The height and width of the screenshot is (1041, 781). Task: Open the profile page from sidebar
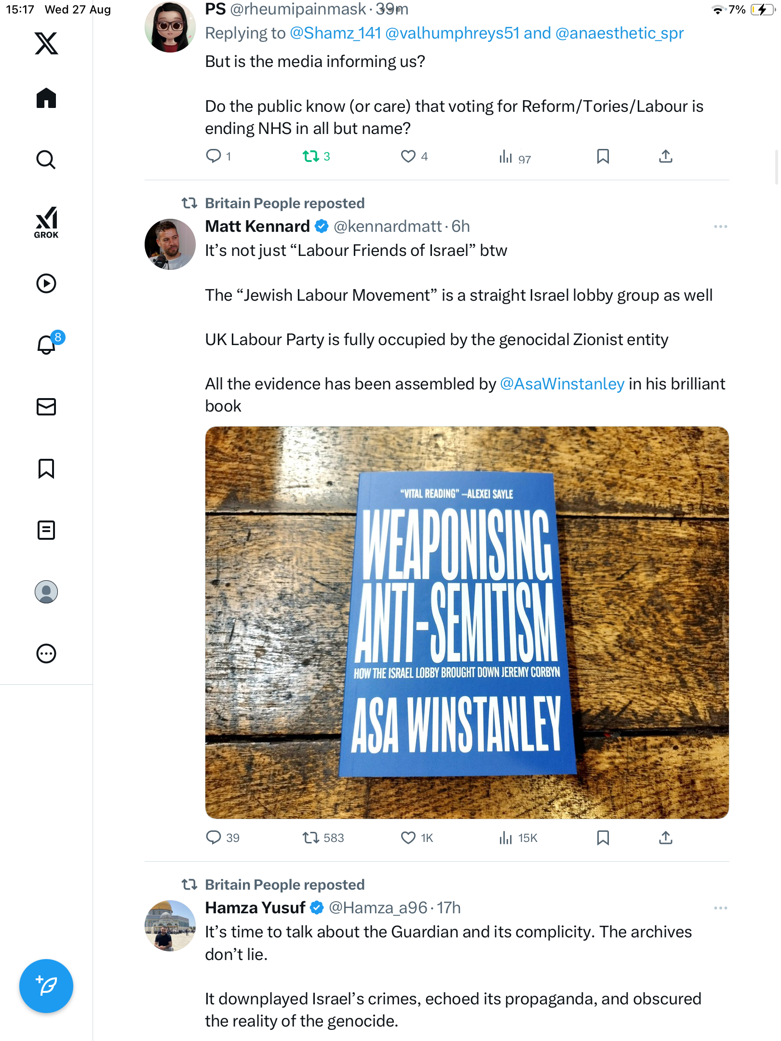click(46, 592)
